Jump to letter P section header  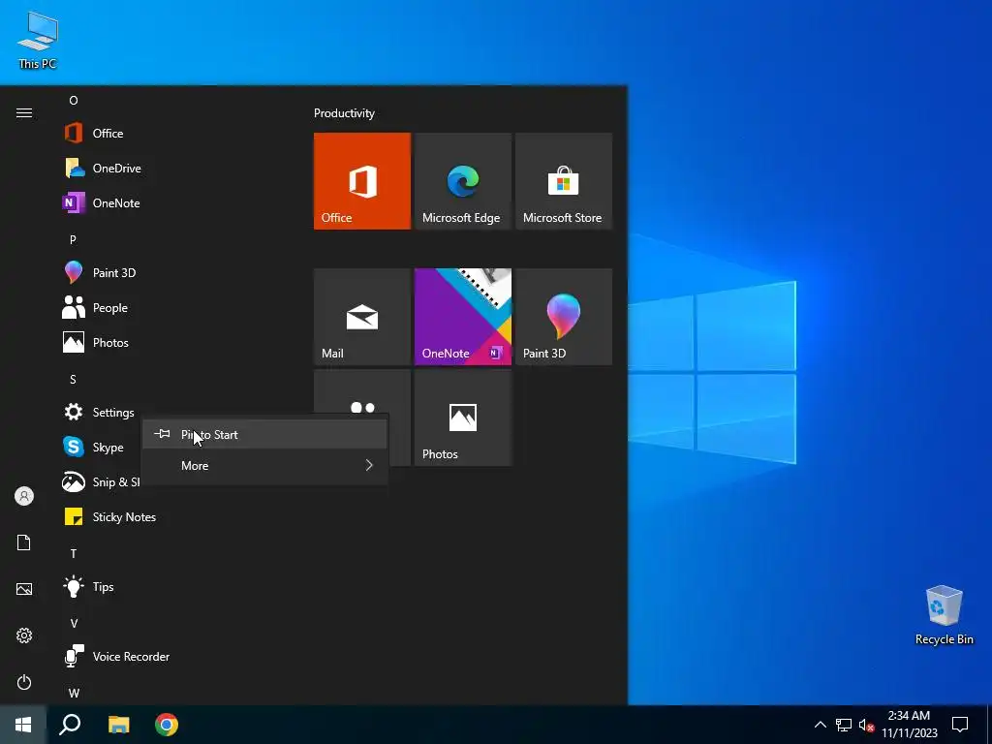click(73, 240)
